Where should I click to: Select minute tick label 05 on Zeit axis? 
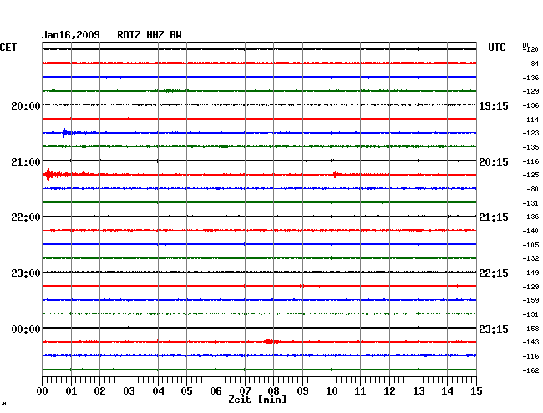(186, 390)
